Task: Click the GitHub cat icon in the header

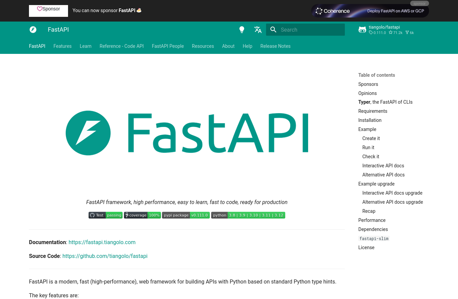Action: pyautogui.click(x=362, y=30)
